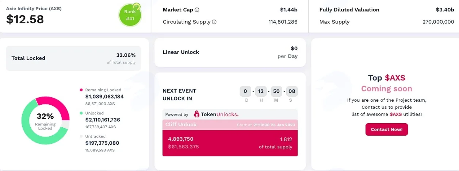This screenshot has width=459, height=171.
Task: Click the Circulating Supply info icon
Action: [x=214, y=22]
